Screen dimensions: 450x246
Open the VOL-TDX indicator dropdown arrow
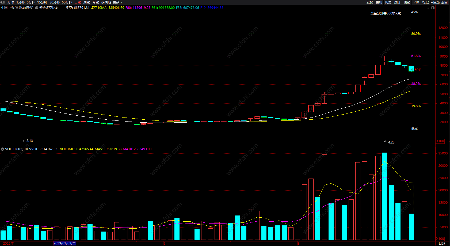2,149
